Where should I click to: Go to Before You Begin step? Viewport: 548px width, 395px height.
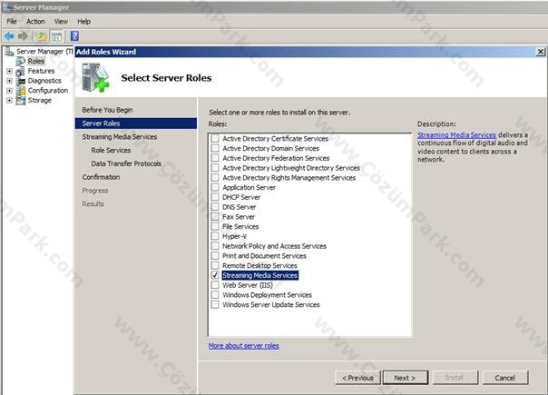(107, 110)
